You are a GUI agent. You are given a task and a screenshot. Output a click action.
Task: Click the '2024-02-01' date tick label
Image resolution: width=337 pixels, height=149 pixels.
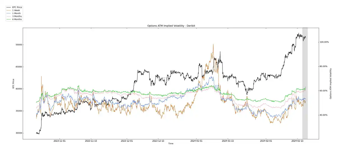[x=266, y=141]
